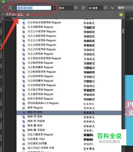Click the TrueType icon of 方正尚酷简体 Regular

tap(24, 27)
